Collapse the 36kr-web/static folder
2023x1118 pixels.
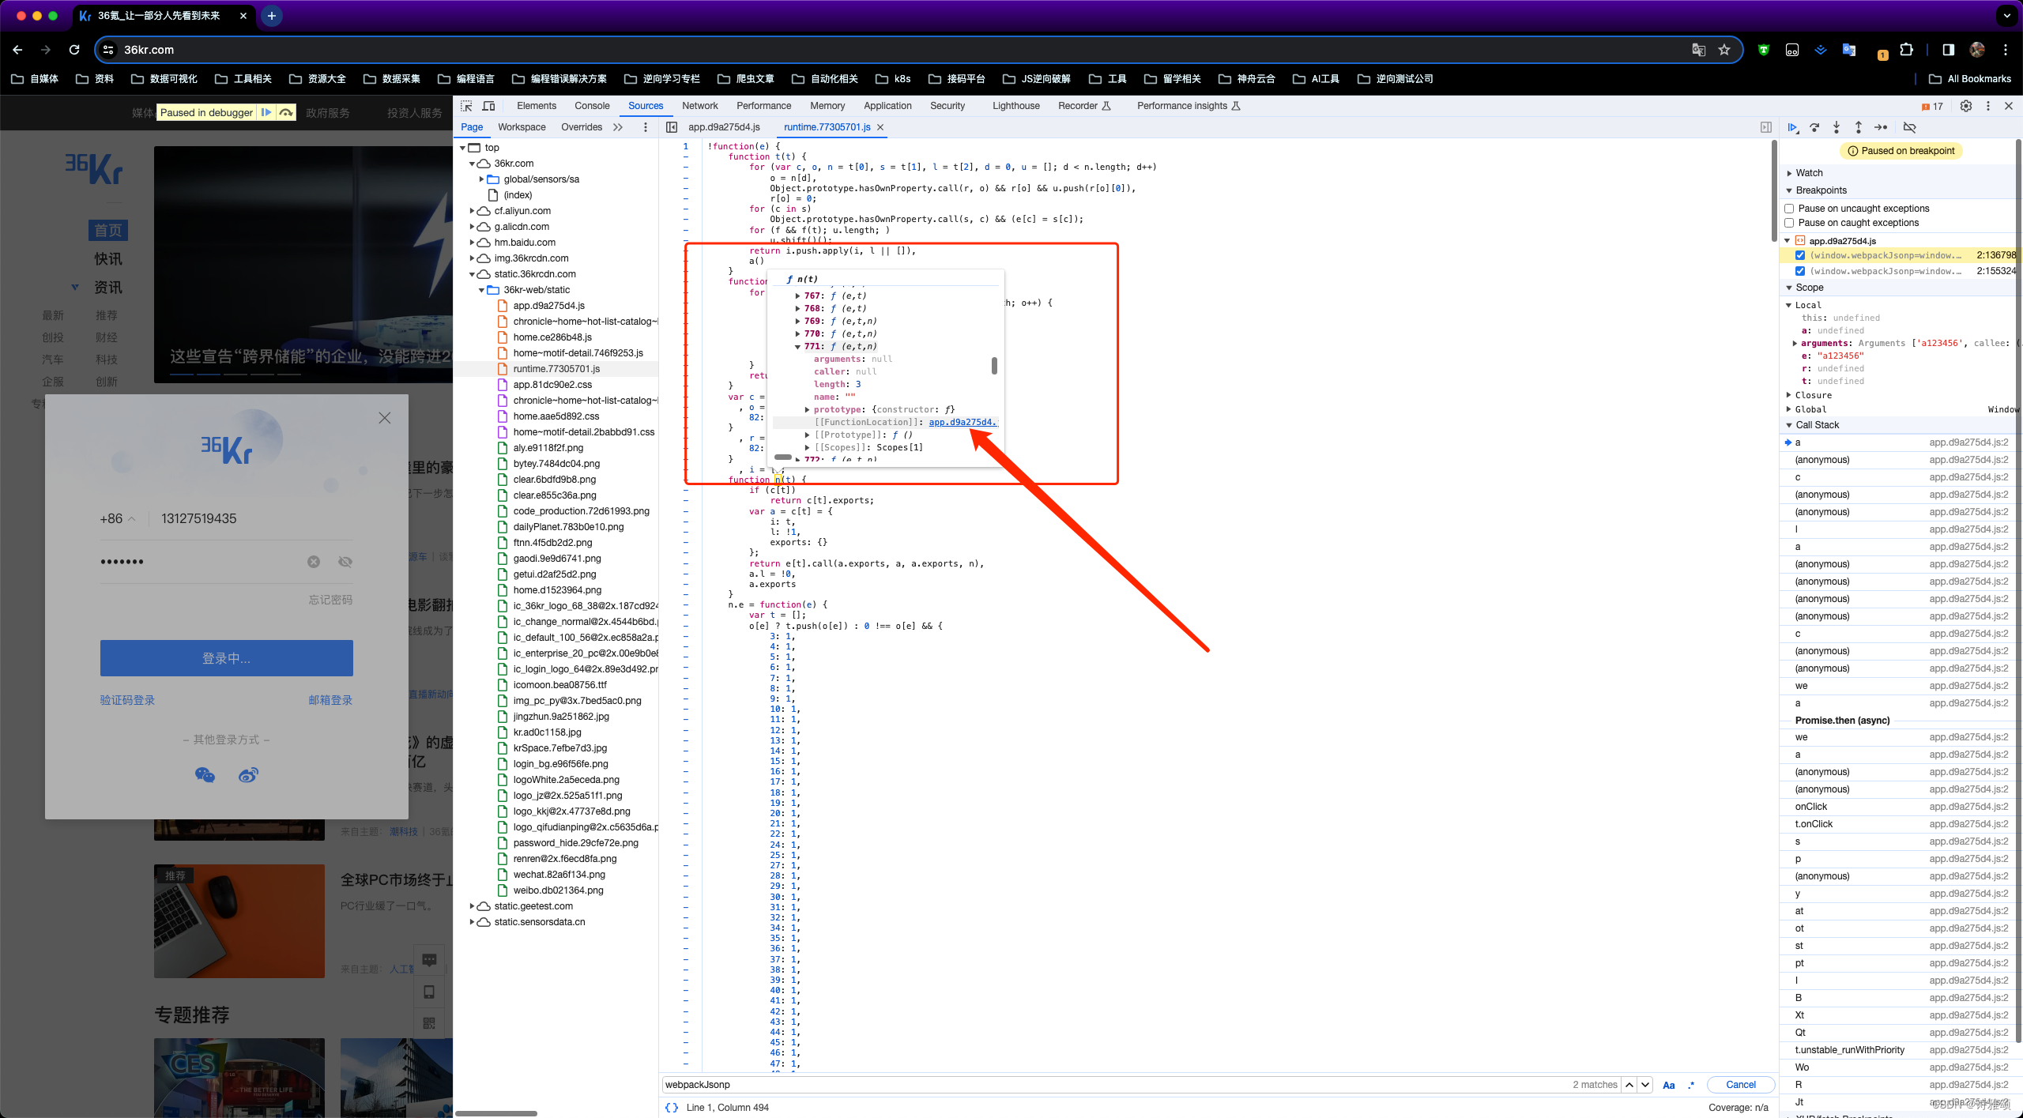click(481, 290)
